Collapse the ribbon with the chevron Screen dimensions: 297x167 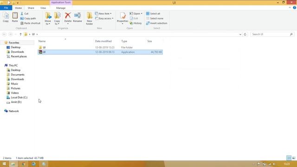coord(290,7)
